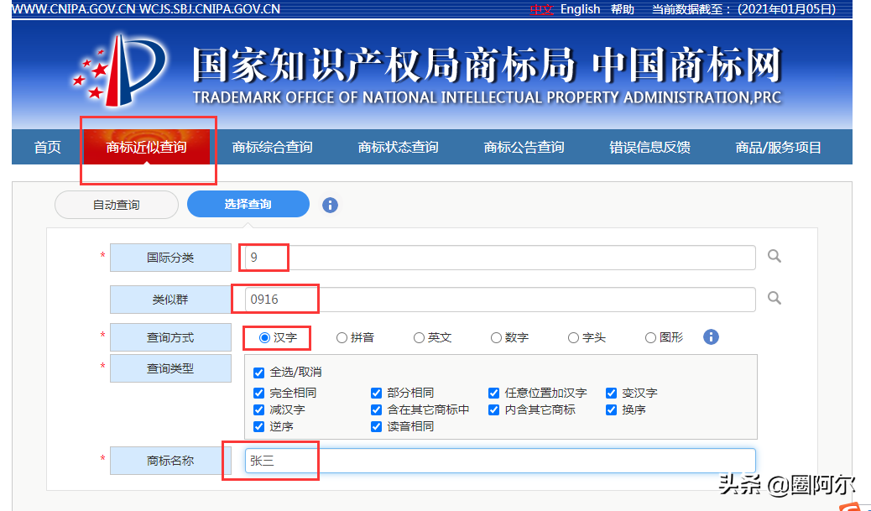Uncheck the 变汉字 checkbox
Image resolution: width=871 pixels, height=511 pixels.
[612, 394]
